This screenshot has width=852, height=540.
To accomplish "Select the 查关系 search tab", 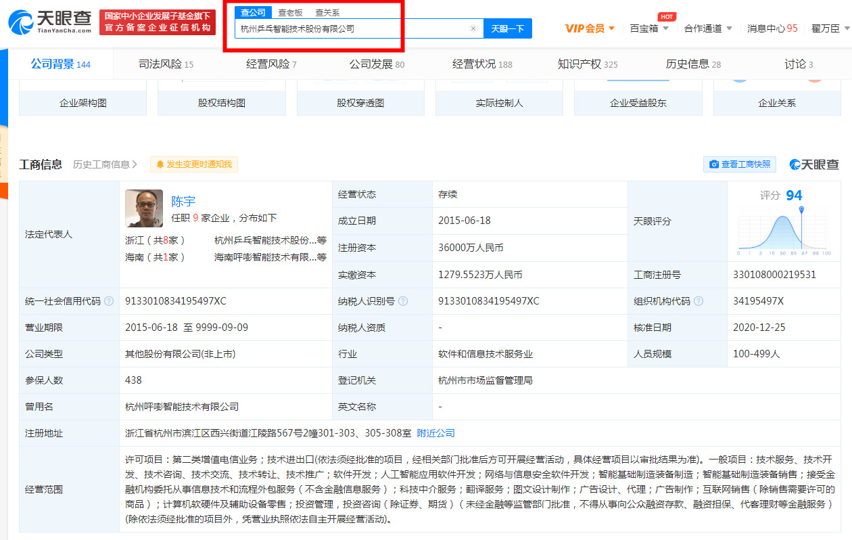I will tap(328, 12).
